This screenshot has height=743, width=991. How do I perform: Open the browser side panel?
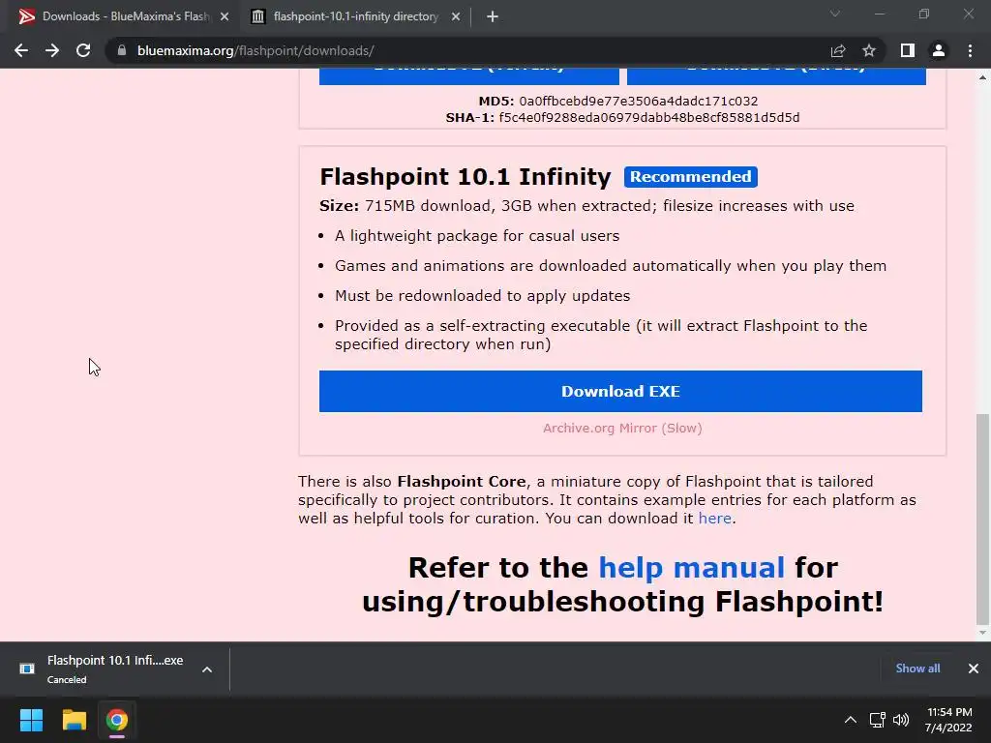pyautogui.click(x=908, y=50)
